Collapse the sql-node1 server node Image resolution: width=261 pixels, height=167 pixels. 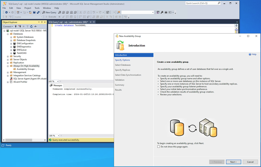pyautogui.click(x=5, y=31)
